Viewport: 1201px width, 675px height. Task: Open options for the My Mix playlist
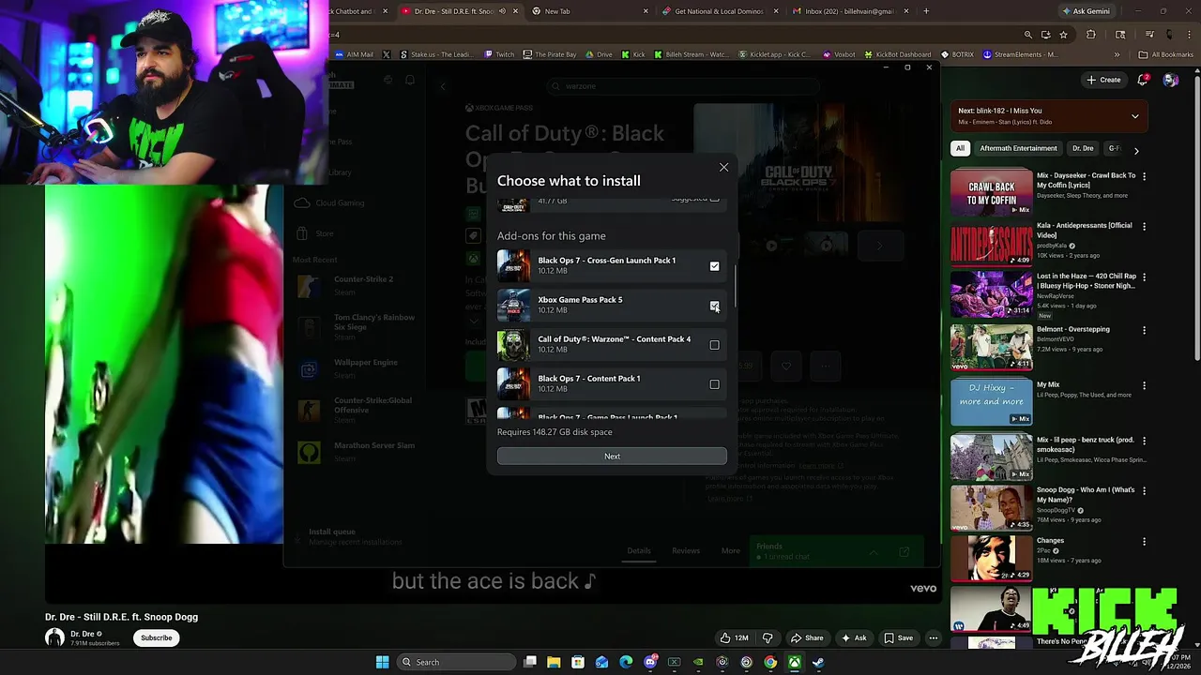[x=1144, y=386]
